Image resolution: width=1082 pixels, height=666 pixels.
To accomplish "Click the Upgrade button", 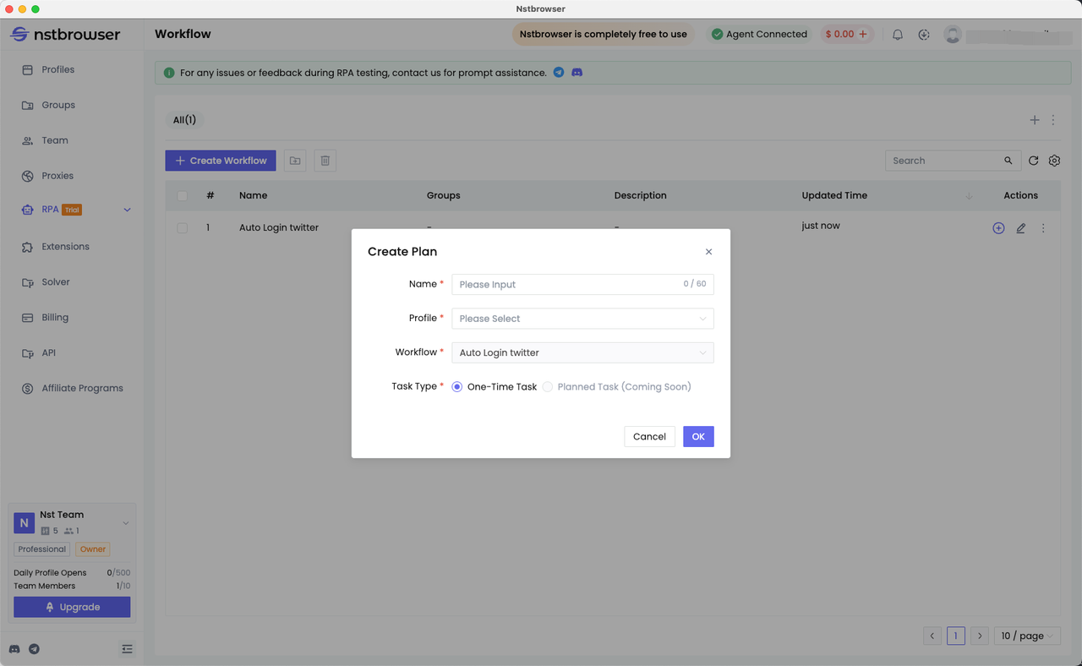I will click(x=72, y=607).
